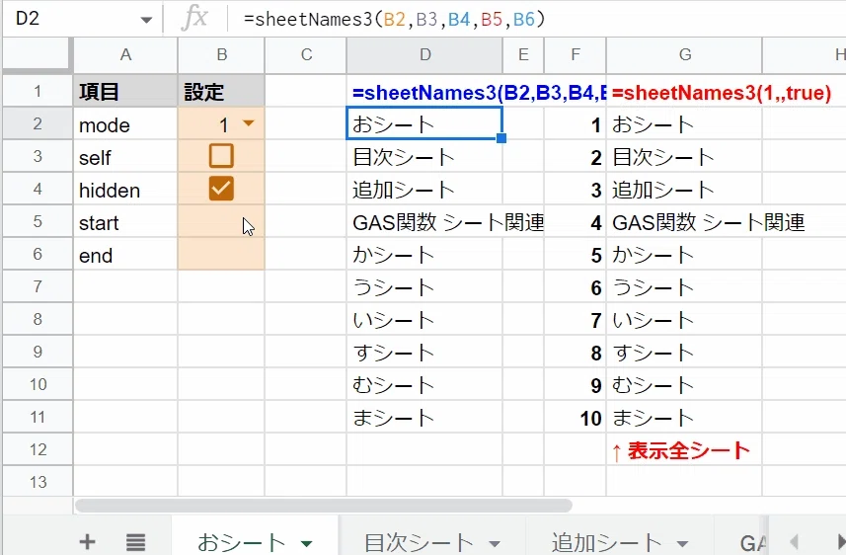Open the 目次シート tab menu arrow
The width and height of the screenshot is (846, 555).
tap(495, 544)
